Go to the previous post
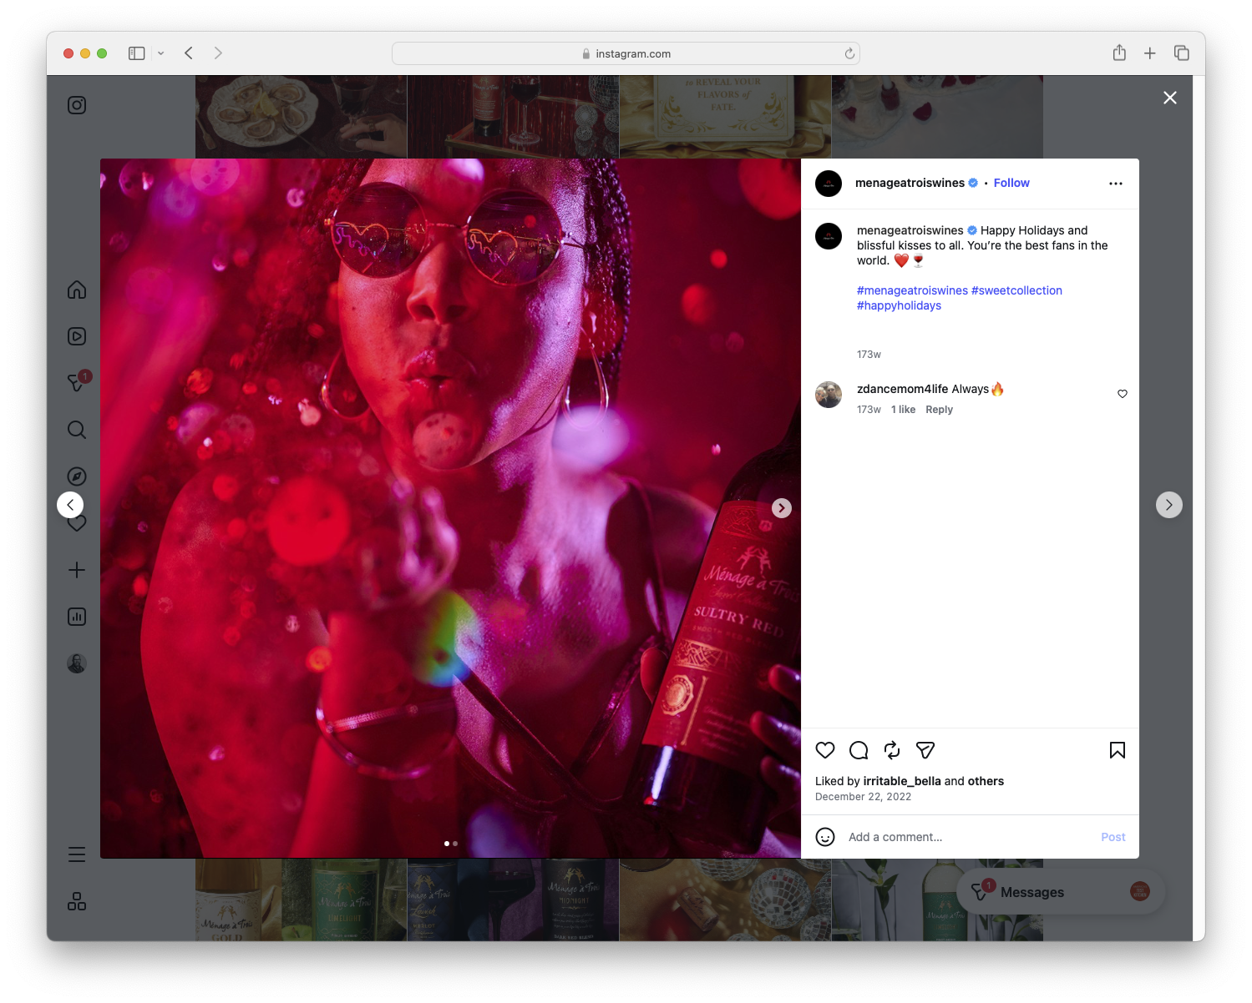This screenshot has height=1003, width=1252. (70, 504)
